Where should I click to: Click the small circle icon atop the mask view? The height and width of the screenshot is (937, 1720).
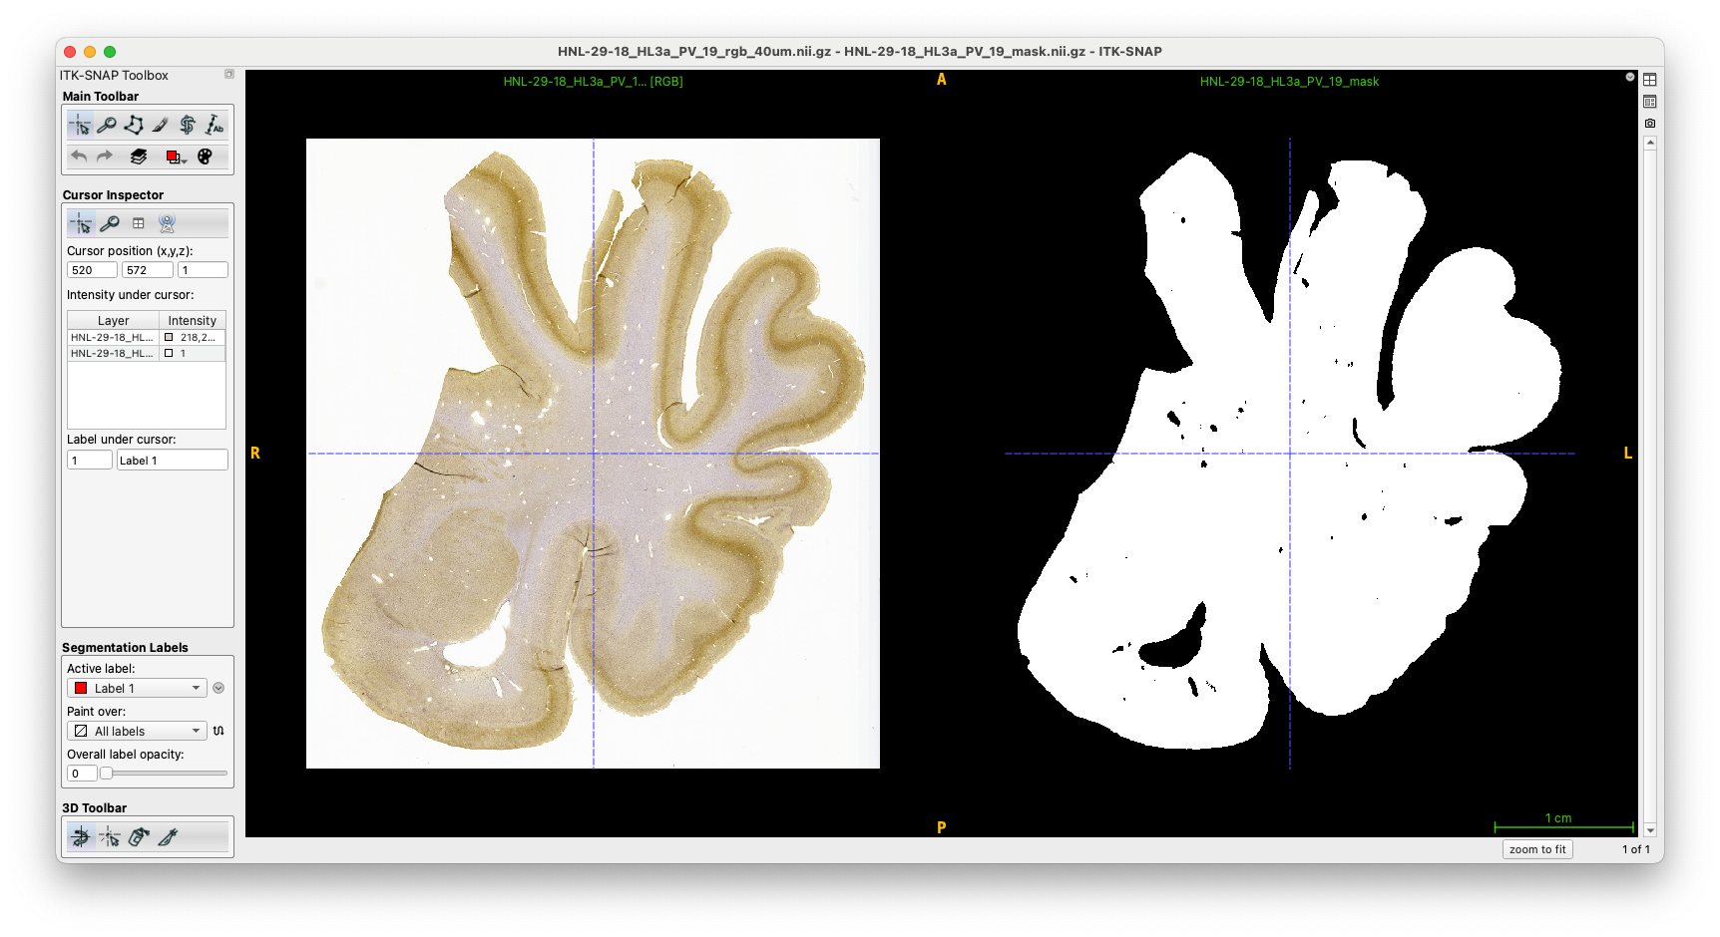click(1630, 77)
